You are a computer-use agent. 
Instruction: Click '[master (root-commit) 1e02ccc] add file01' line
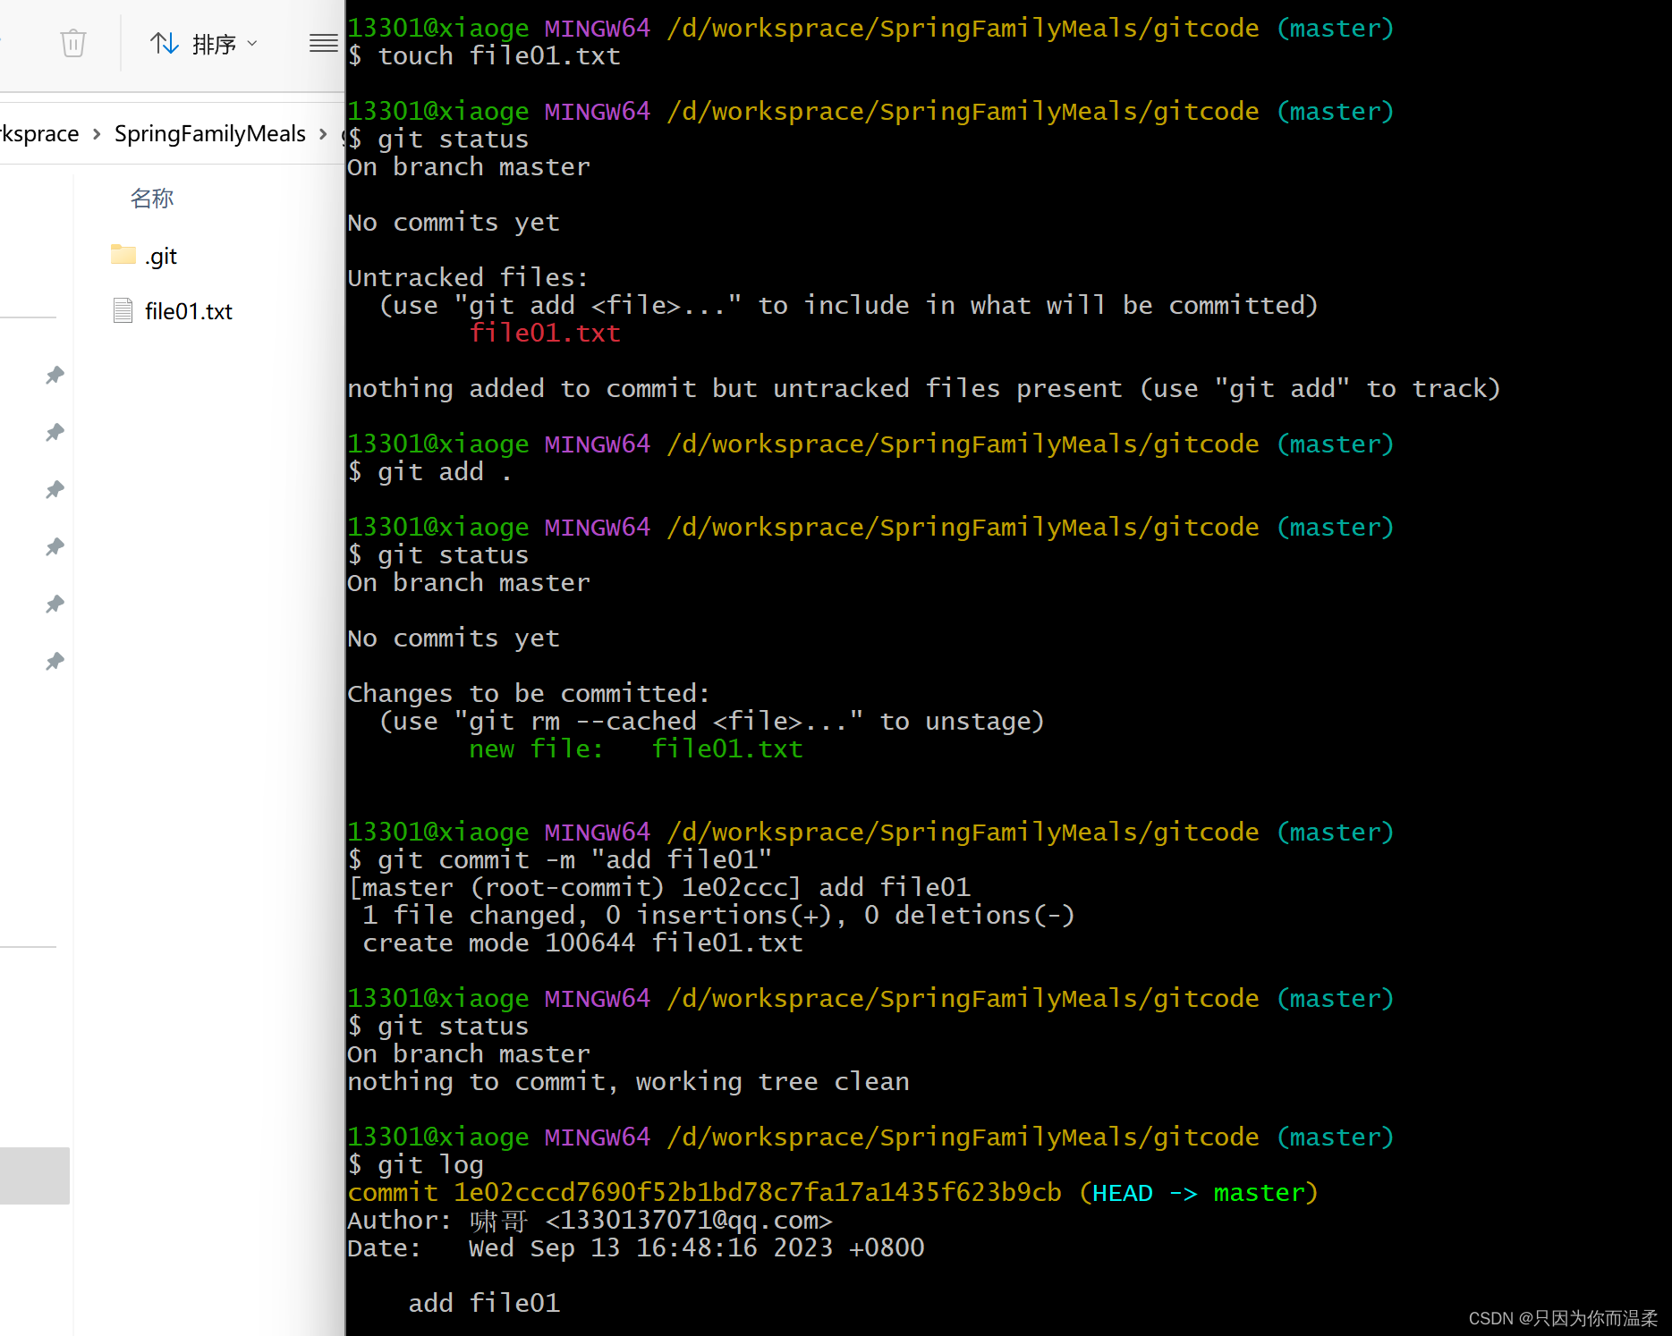[x=660, y=888]
